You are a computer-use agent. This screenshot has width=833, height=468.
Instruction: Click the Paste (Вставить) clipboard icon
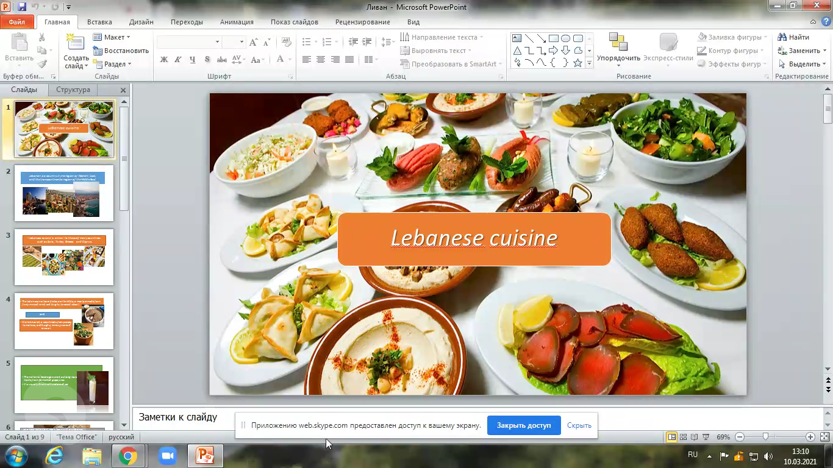click(x=19, y=46)
